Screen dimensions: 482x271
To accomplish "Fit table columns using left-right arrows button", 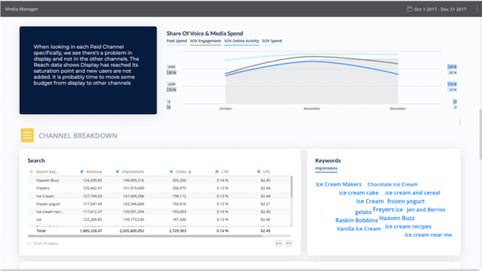I will (x=279, y=244).
